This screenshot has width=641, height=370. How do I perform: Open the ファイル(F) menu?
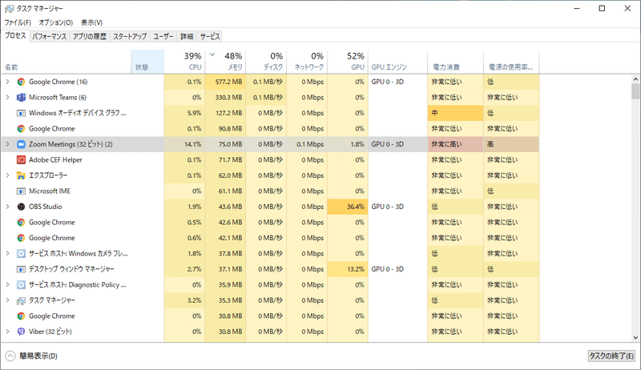[x=18, y=22]
